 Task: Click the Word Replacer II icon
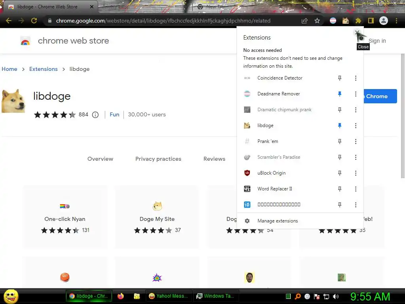click(247, 189)
